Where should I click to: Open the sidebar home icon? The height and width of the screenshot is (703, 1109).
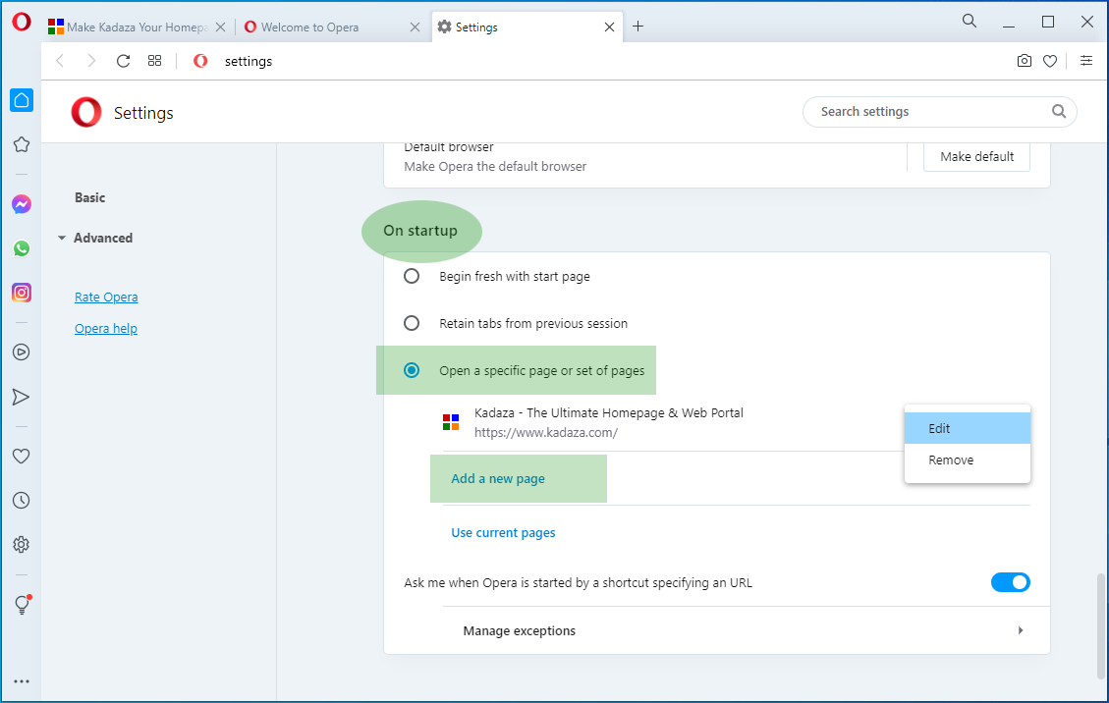pos(22,100)
